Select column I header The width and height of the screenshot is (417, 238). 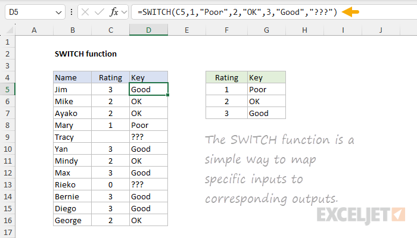(x=343, y=30)
